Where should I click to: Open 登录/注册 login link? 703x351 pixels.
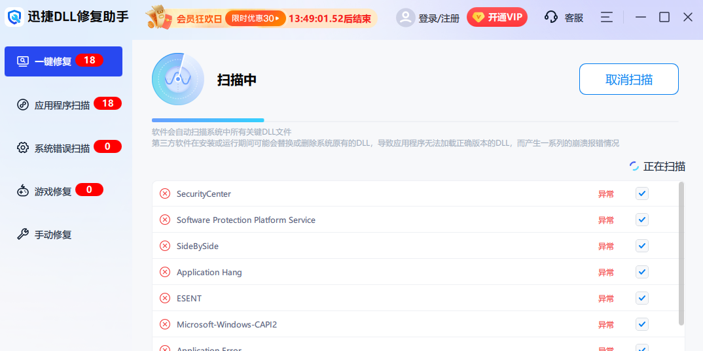point(439,18)
